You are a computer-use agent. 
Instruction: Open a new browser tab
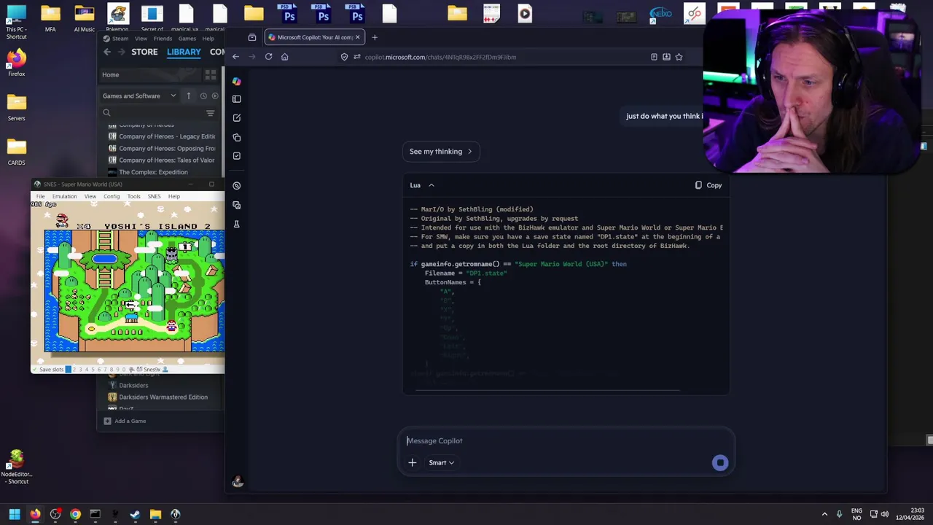(375, 37)
